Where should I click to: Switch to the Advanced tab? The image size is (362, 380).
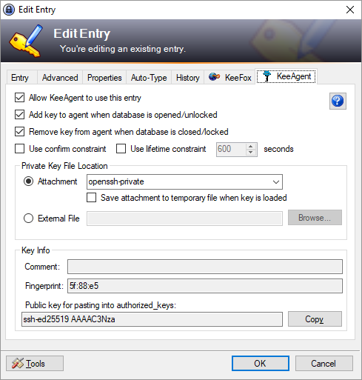tap(60, 78)
